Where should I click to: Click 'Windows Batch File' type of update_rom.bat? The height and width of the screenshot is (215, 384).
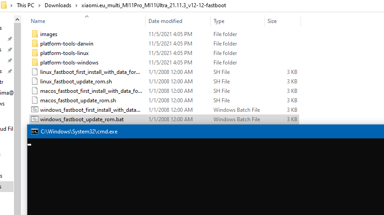236,119
